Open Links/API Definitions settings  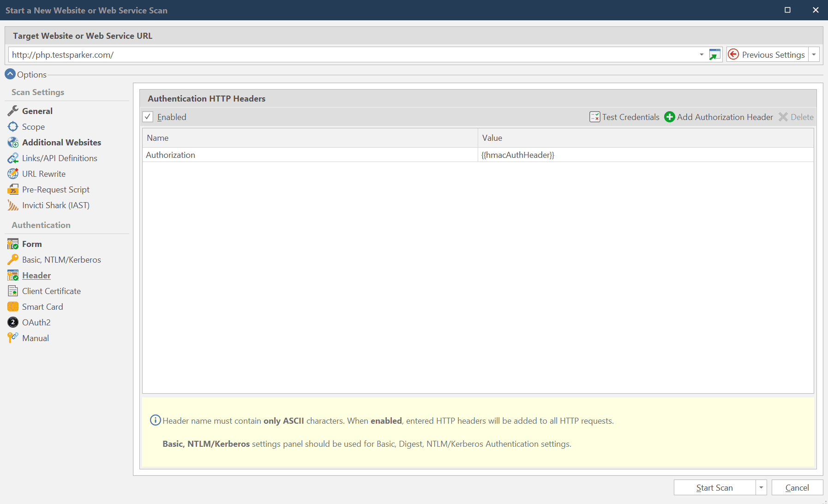(x=60, y=158)
